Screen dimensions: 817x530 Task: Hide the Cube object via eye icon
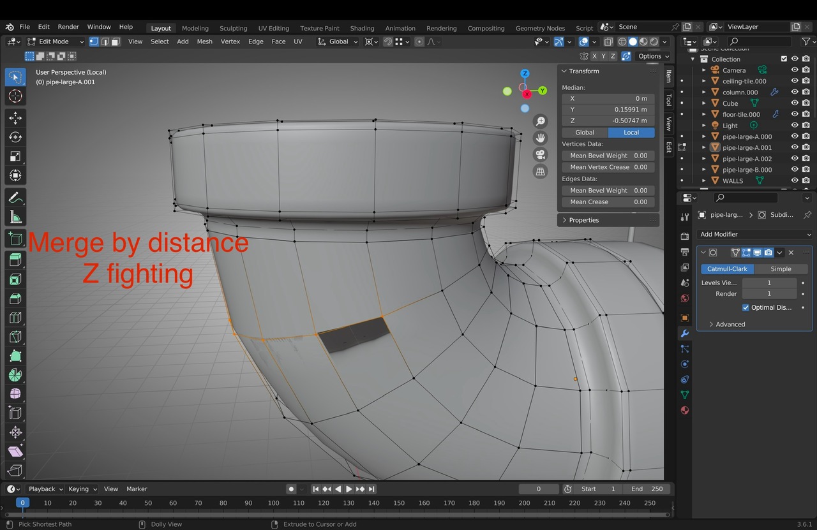pyautogui.click(x=795, y=103)
